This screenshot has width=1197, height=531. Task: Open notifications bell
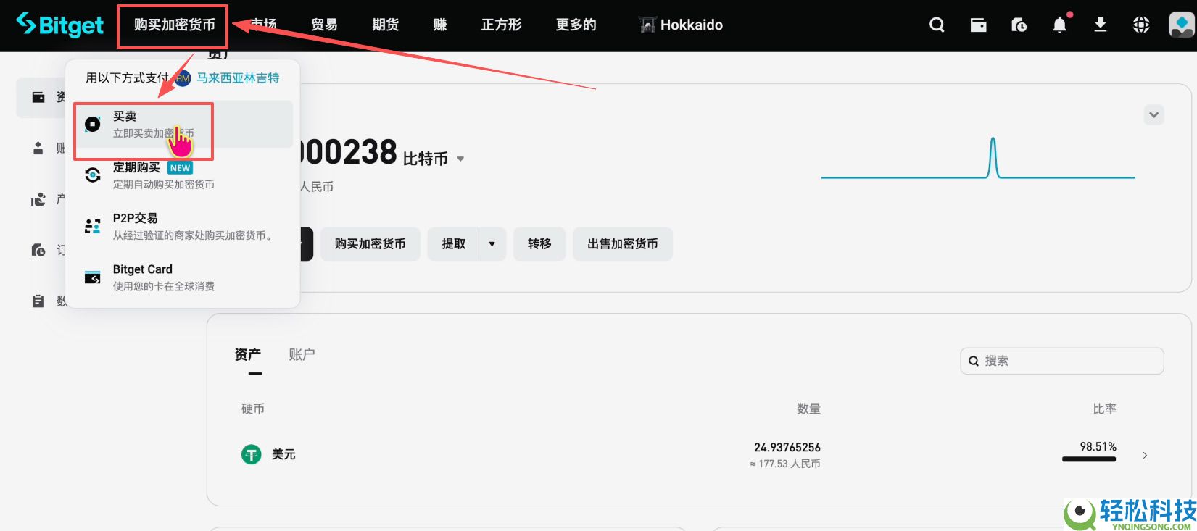[x=1059, y=25]
